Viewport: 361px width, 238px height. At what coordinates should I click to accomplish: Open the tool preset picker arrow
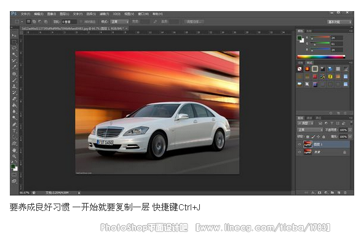tap(22, 22)
